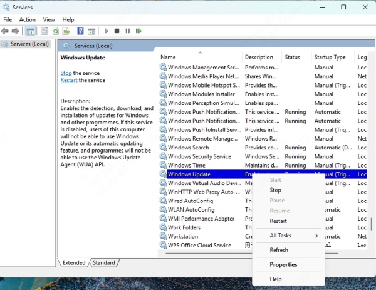Toggle the Show/Hide Action Pane icon
The width and height of the screenshot is (376, 290).
click(91, 31)
